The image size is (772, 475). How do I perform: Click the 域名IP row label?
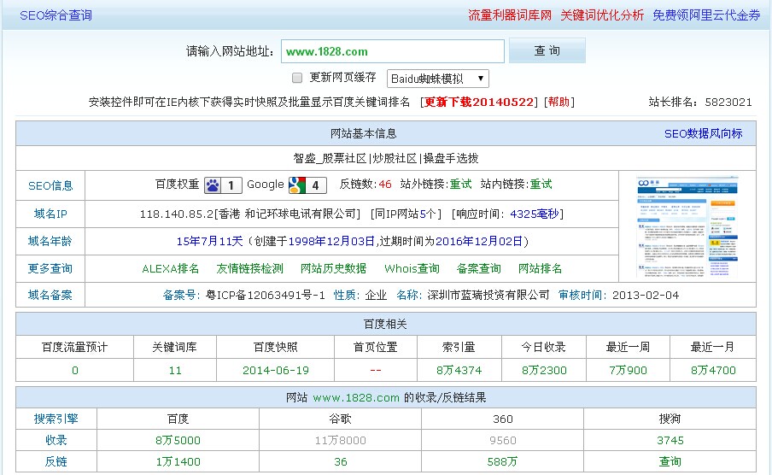pyautogui.click(x=50, y=214)
